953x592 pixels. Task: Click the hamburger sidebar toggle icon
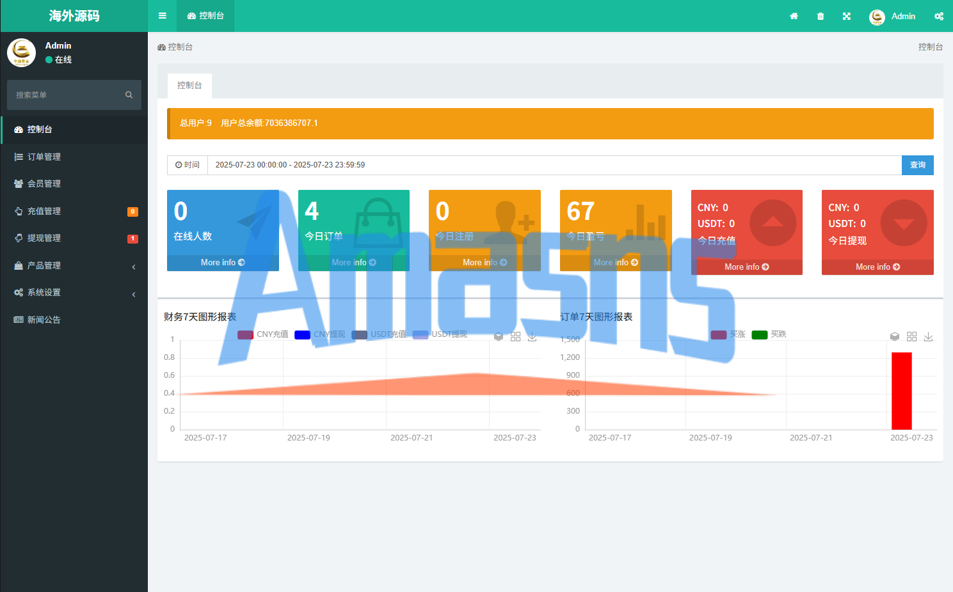(163, 16)
